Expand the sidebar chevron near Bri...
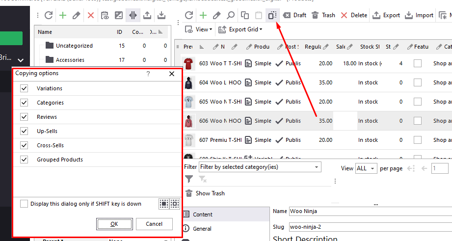 tap(21, 60)
